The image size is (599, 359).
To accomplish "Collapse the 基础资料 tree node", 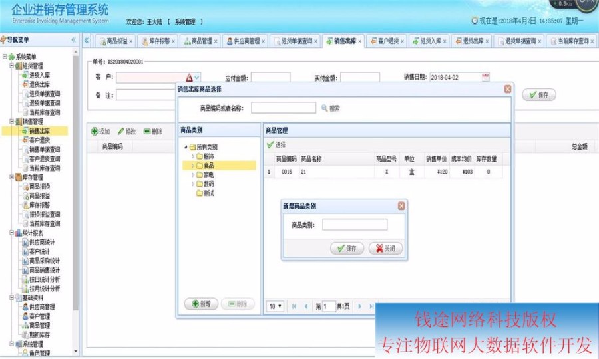I will click(11, 298).
